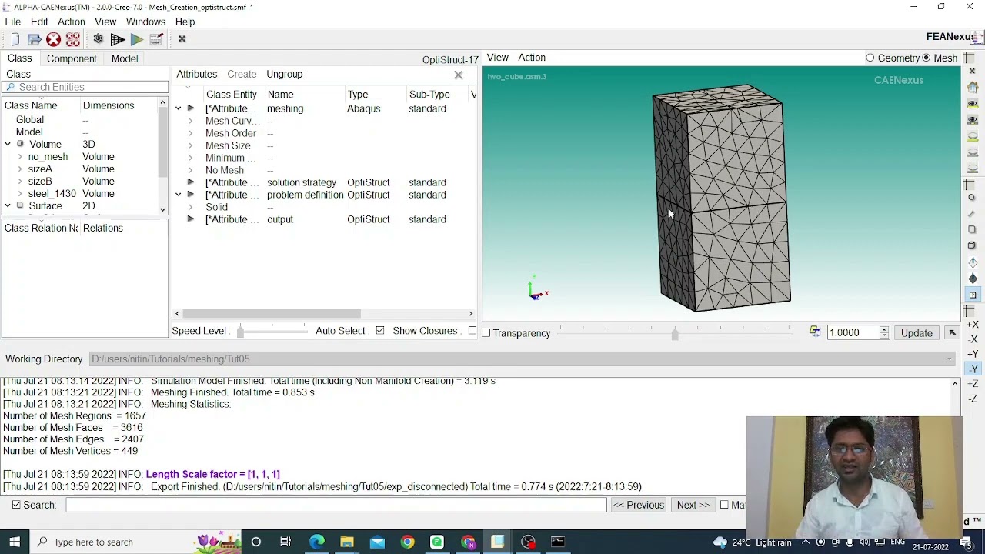
Task: Select the face square pick icon in sidebar
Action: (x=973, y=229)
